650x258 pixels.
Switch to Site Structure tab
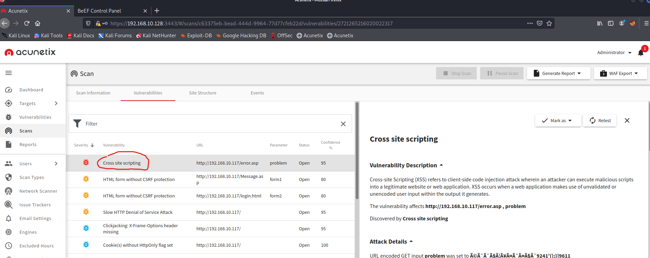click(x=203, y=93)
